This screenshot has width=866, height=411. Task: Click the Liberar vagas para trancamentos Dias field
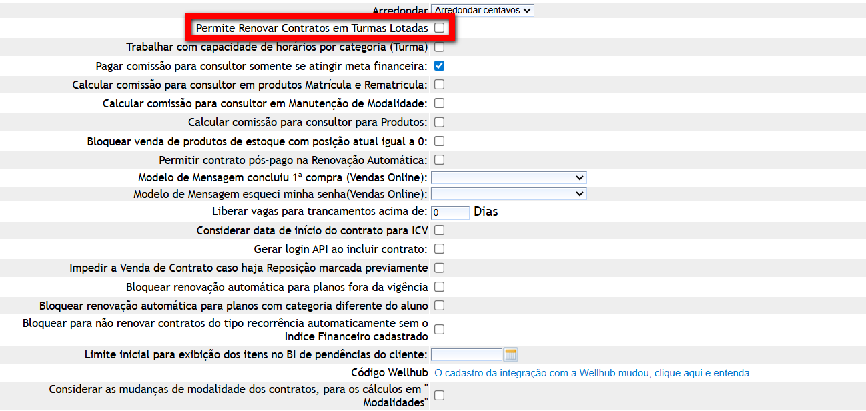click(450, 213)
